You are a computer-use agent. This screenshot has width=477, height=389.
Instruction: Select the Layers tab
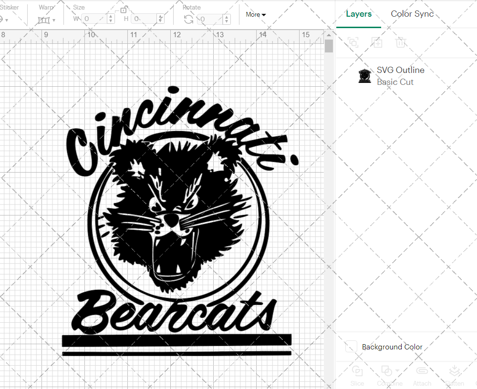[x=359, y=14]
